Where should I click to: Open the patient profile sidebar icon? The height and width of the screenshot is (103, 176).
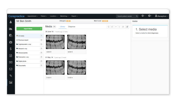pyautogui.click(x=11, y=22)
